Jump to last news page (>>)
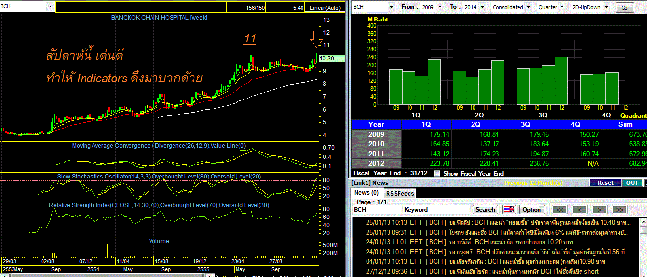 pos(619,209)
